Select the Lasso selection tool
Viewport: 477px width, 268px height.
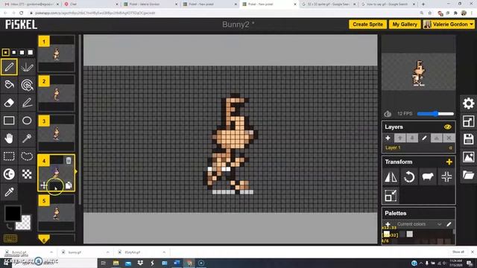[x=27, y=156]
